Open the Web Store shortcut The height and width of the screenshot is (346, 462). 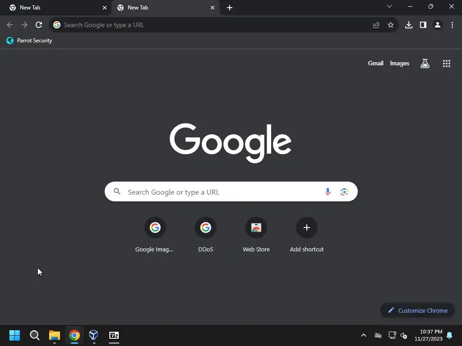tap(256, 235)
